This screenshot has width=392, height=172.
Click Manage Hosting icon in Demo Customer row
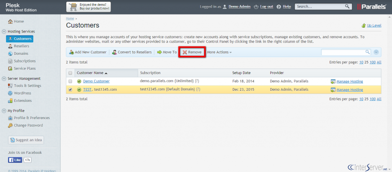click(333, 82)
